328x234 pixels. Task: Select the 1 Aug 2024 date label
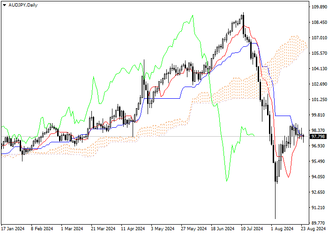tap(282, 229)
